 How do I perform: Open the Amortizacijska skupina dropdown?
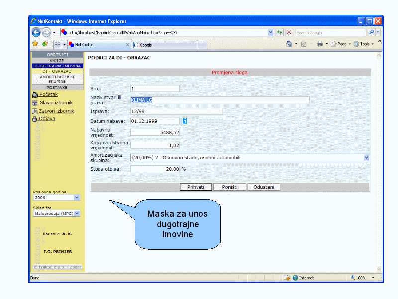(x=250, y=157)
